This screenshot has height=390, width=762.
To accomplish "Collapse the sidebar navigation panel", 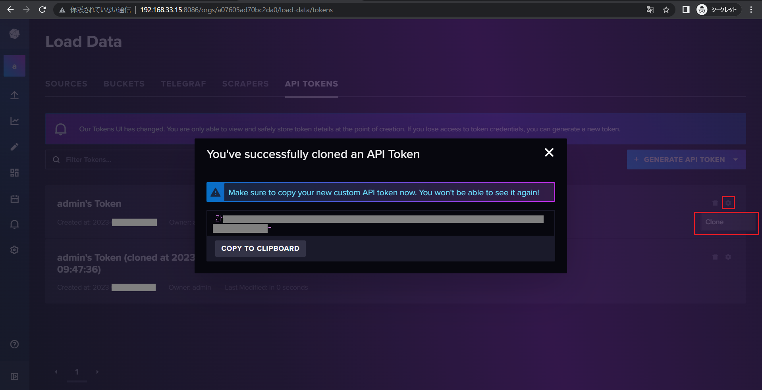I will tap(15, 376).
